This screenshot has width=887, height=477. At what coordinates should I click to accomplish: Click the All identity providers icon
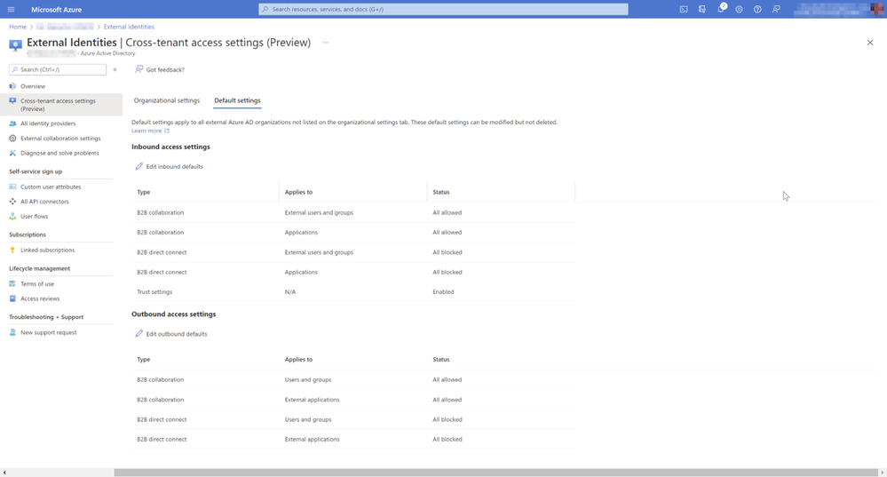point(12,123)
